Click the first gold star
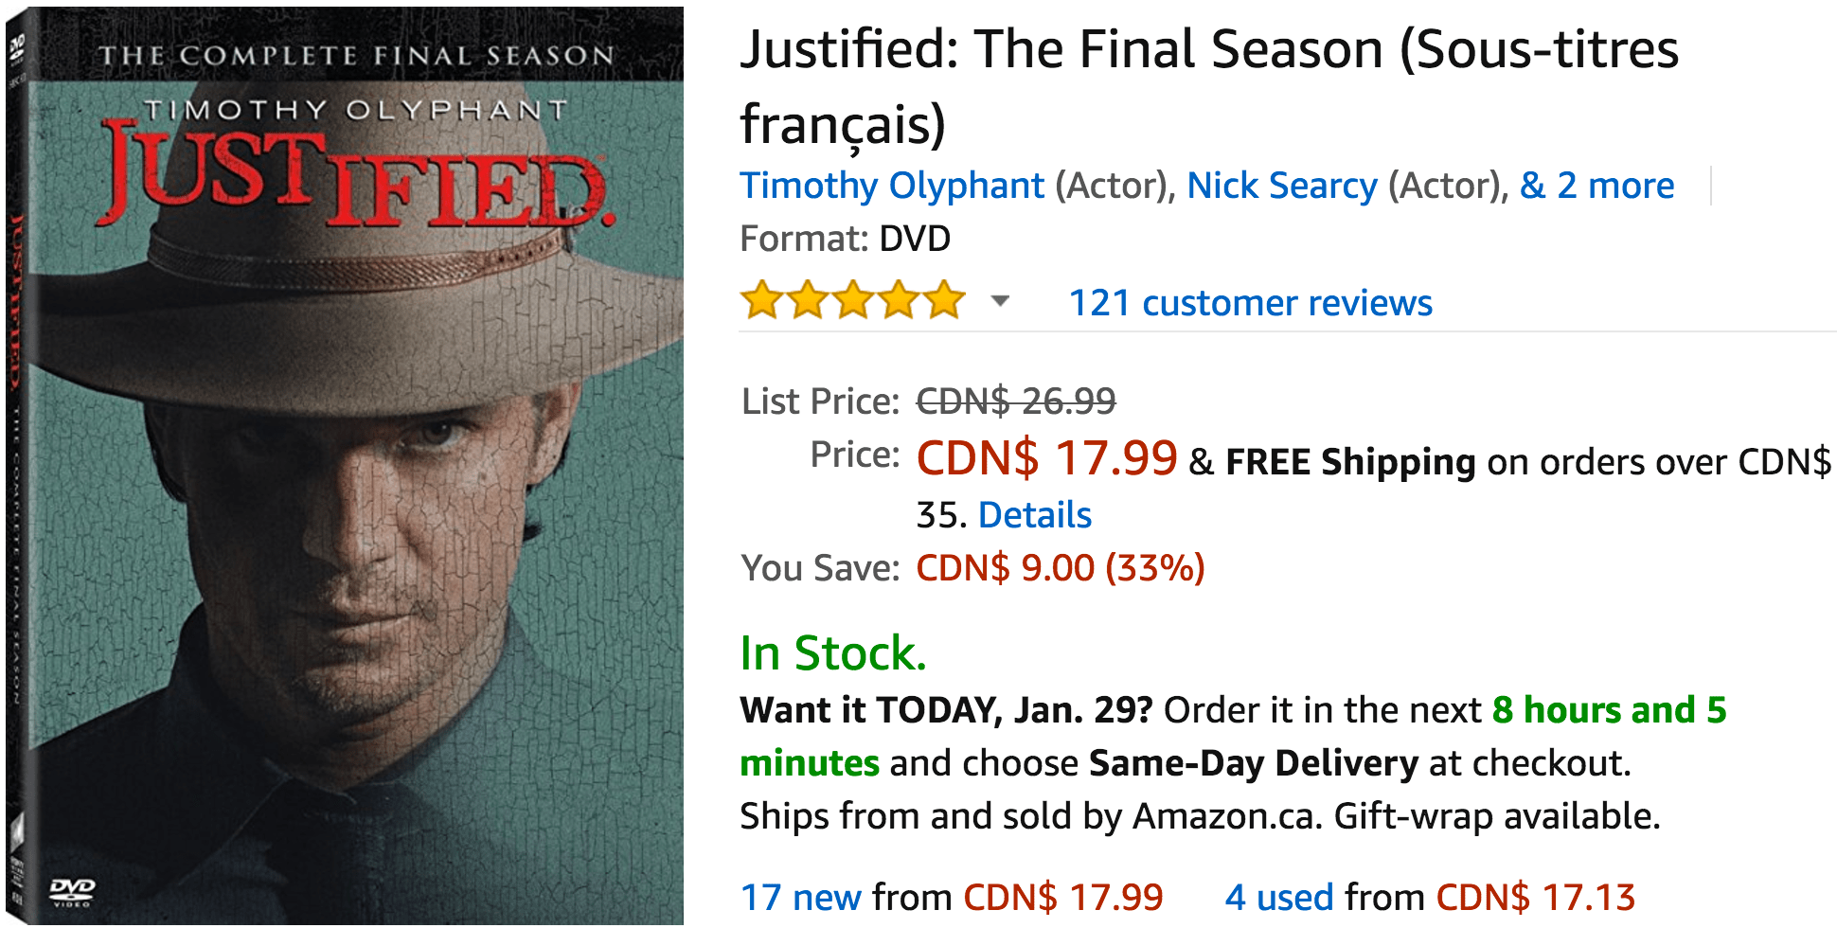 [x=762, y=300]
